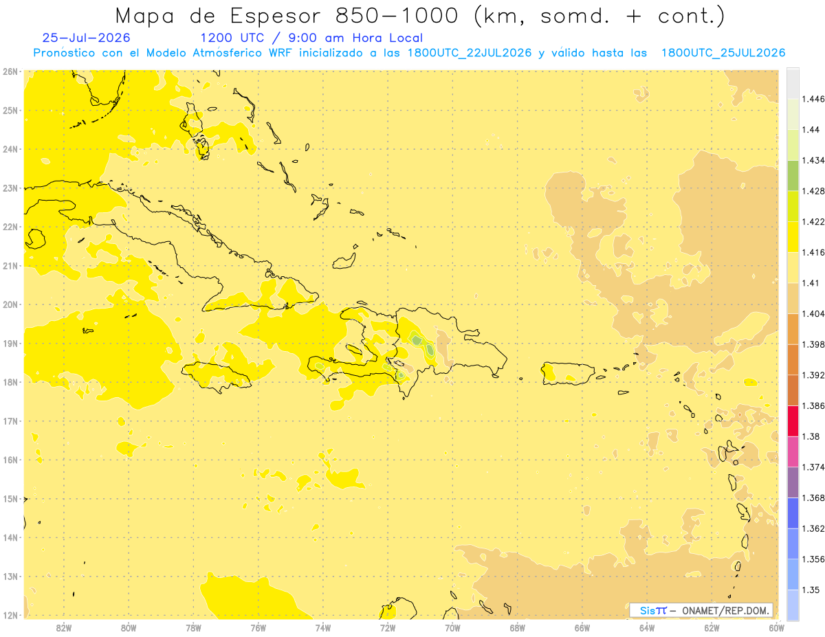Click the 70W longitude axis label
825x637 pixels.
click(x=452, y=627)
